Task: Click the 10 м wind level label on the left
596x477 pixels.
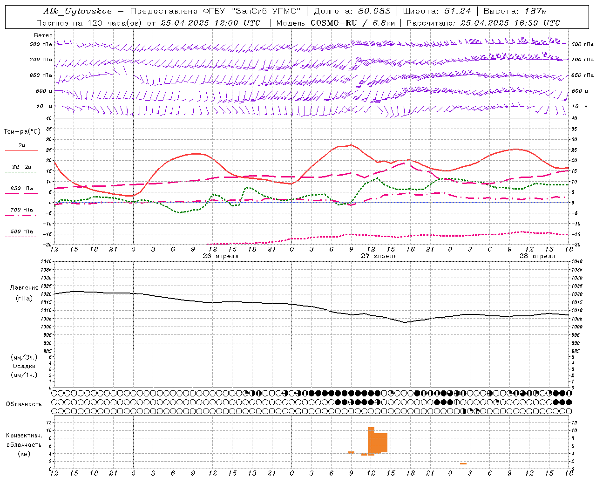Action: coord(45,107)
